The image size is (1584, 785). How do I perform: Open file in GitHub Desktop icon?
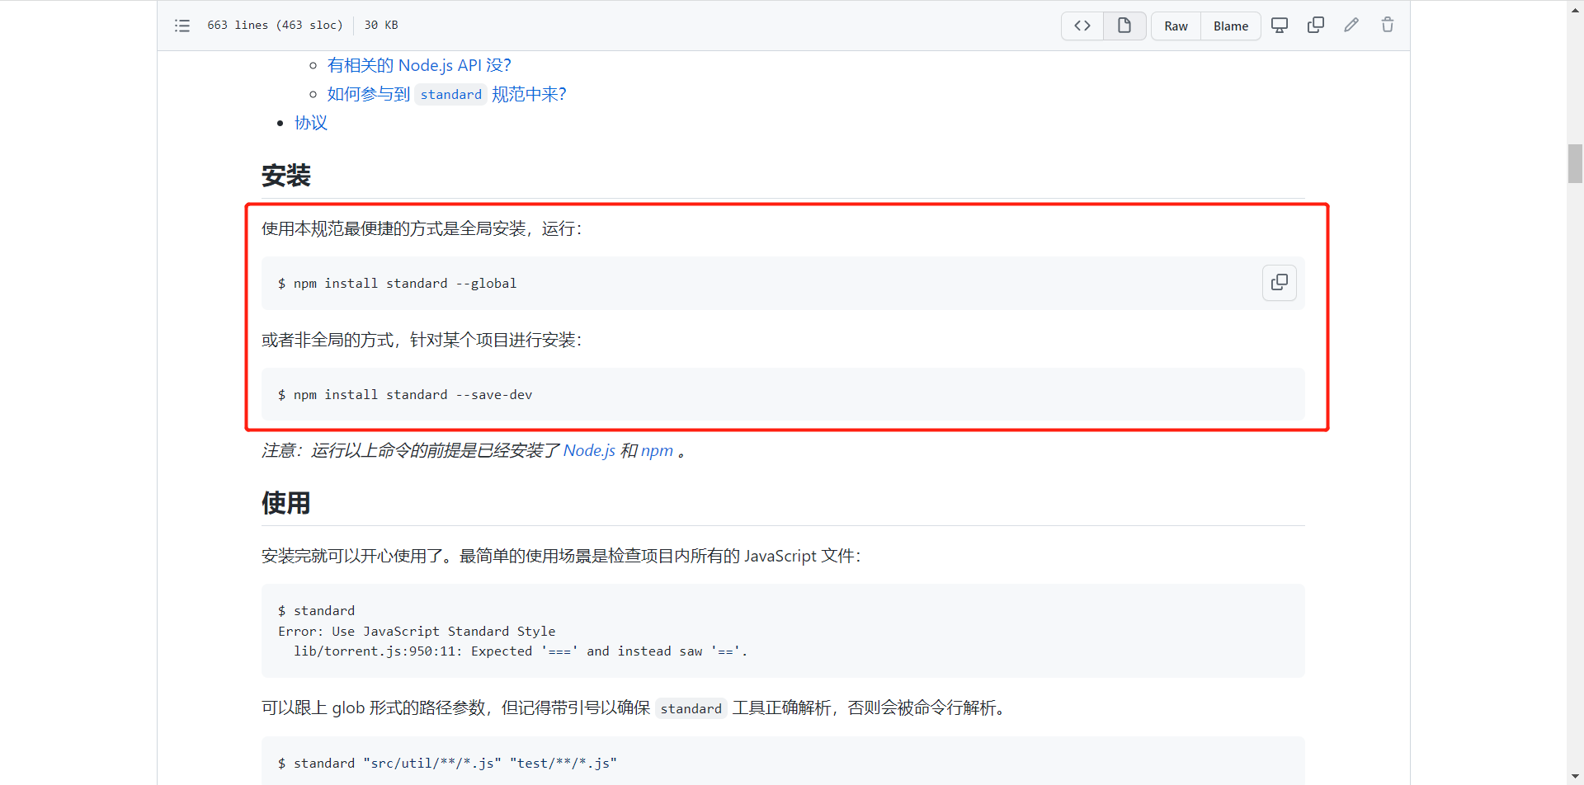click(x=1280, y=26)
